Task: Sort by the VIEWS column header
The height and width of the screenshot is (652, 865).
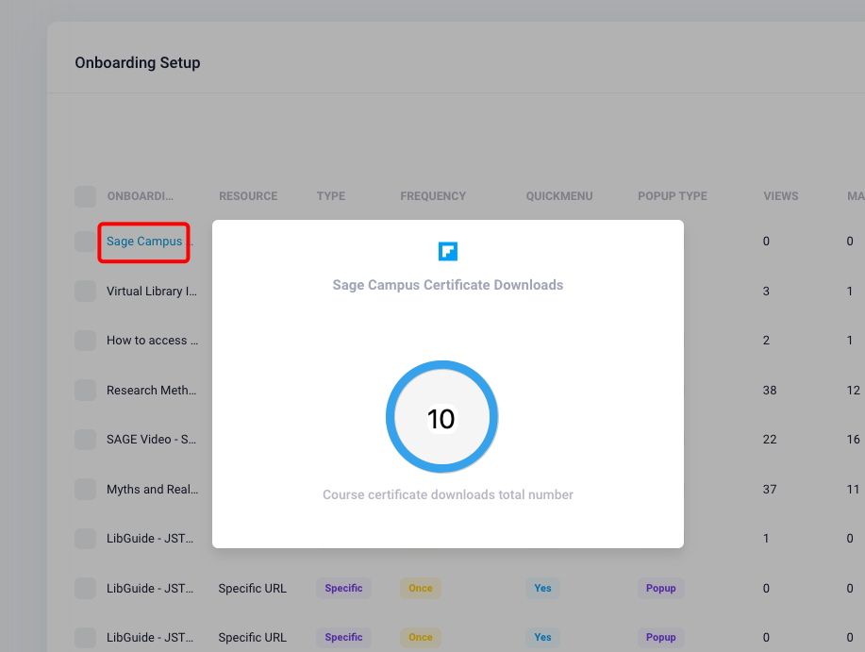Action: click(781, 196)
